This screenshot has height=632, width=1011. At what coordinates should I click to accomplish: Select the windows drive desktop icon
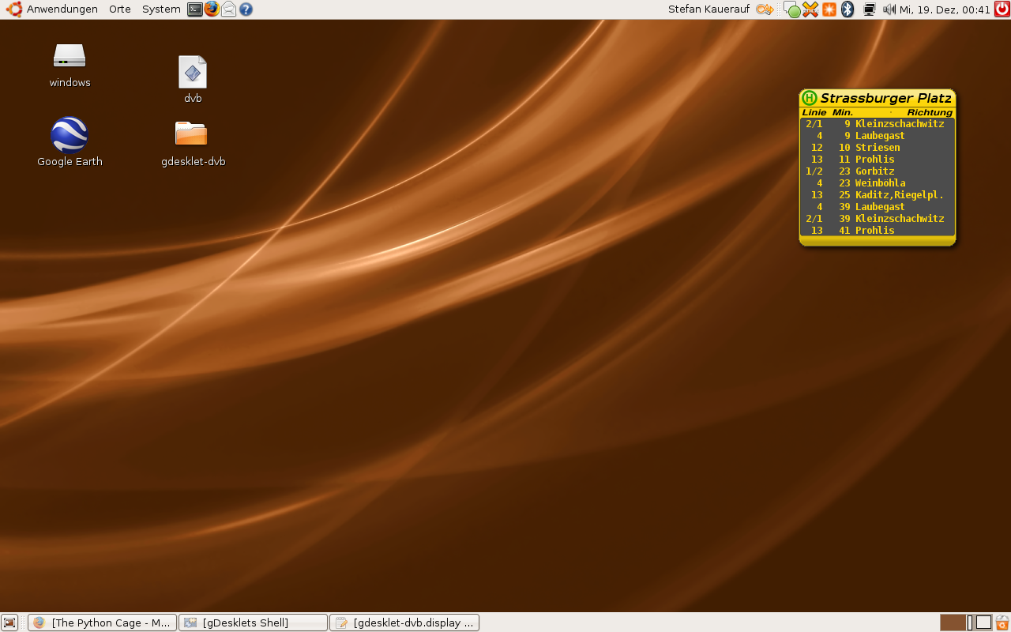70,65
